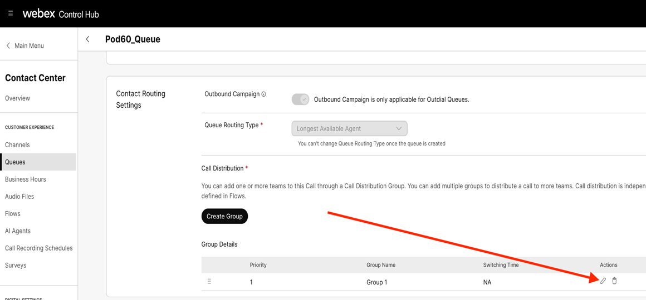Click the Main Menu back chevron
This screenshot has width=646, height=300.
pyautogui.click(x=8, y=46)
